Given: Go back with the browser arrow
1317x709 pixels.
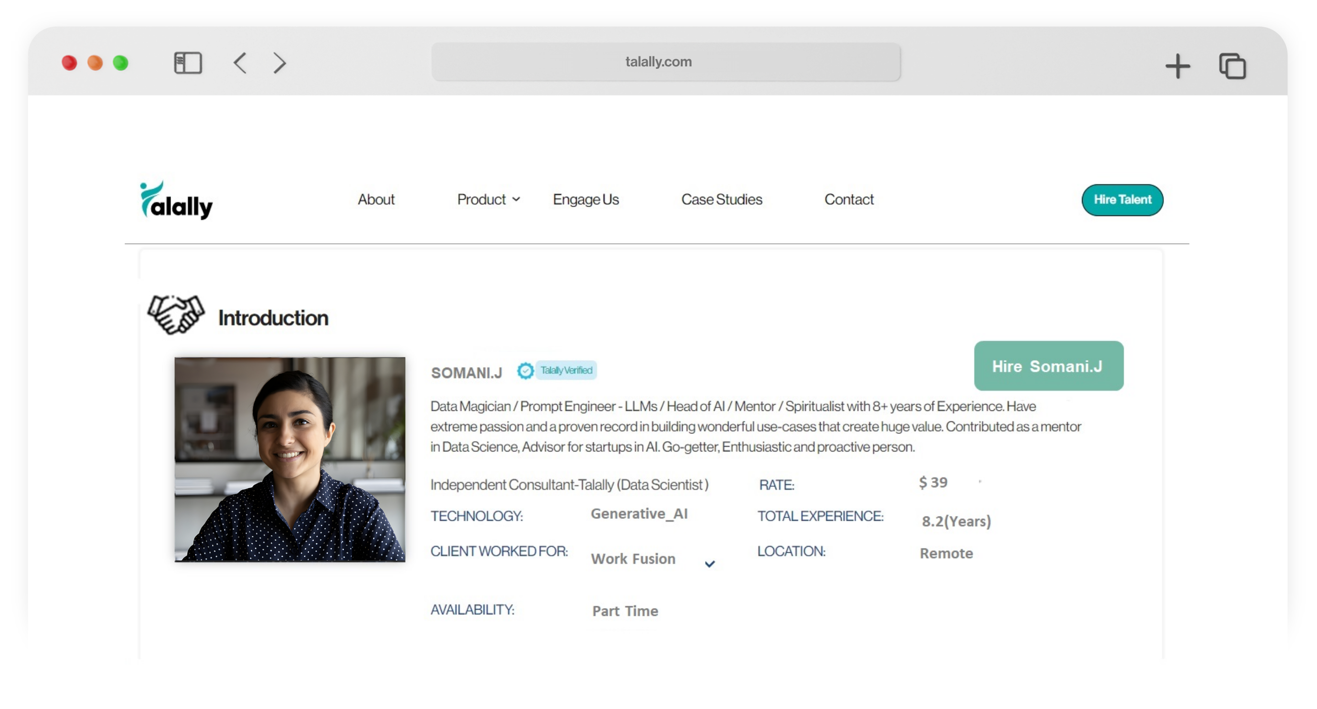Looking at the screenshot, I should pos(240,63).
